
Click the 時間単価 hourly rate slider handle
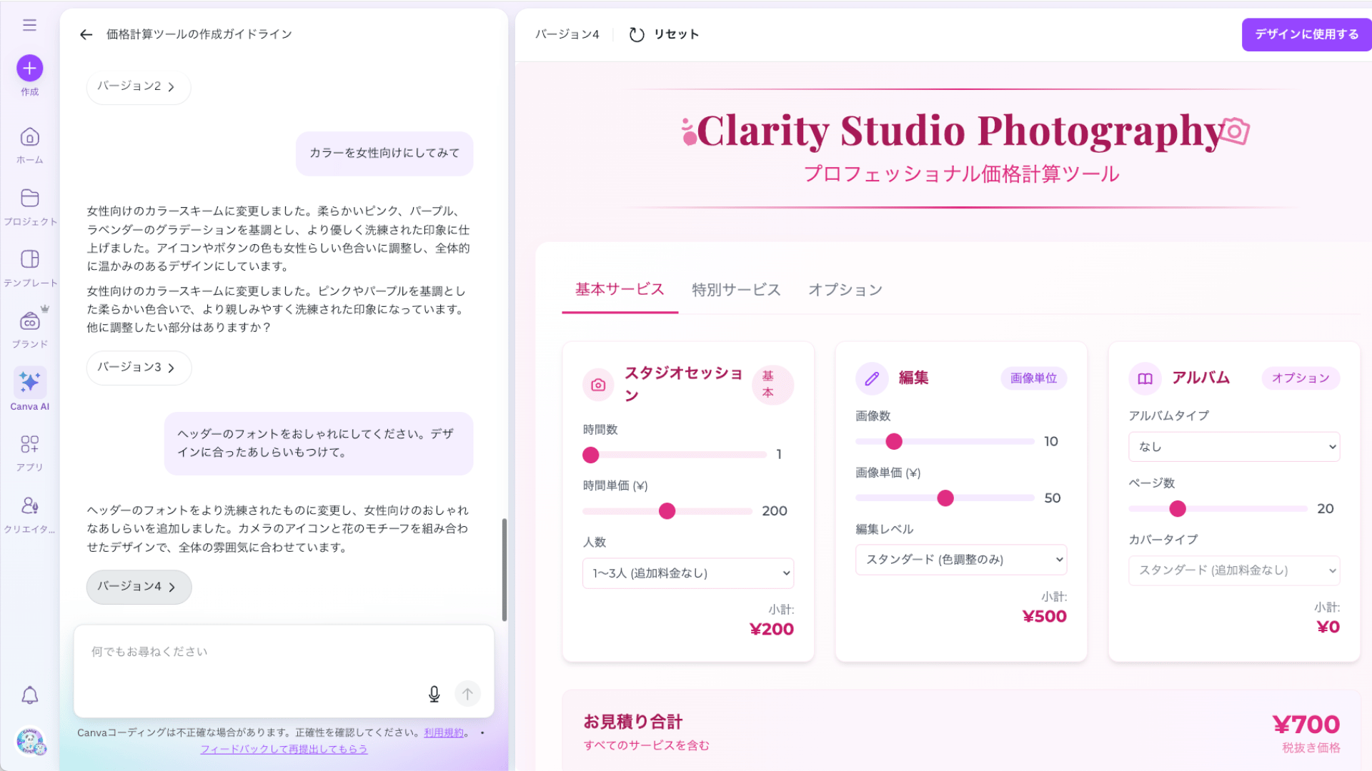(x=667, y=511)
